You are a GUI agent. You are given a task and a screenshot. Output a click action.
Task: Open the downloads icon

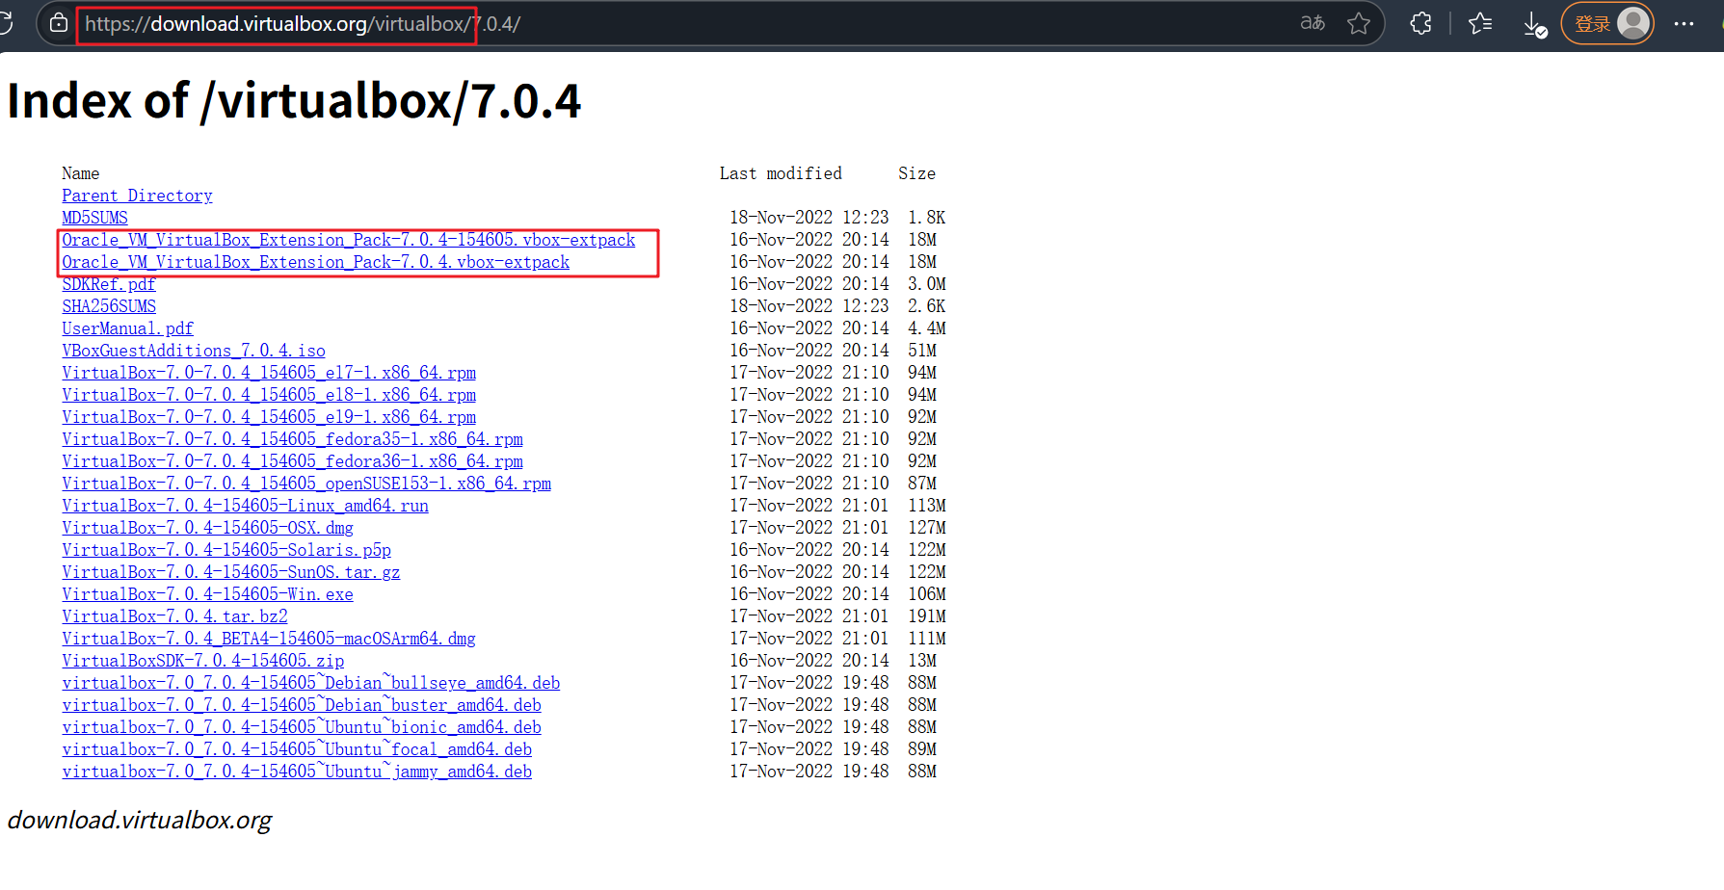coord(1534,25)
